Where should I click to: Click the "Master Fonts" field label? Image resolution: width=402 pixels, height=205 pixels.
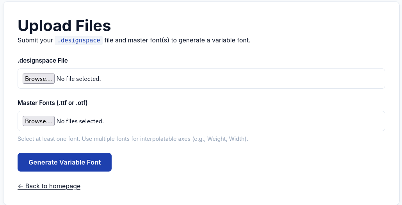[x=37, y=103]
